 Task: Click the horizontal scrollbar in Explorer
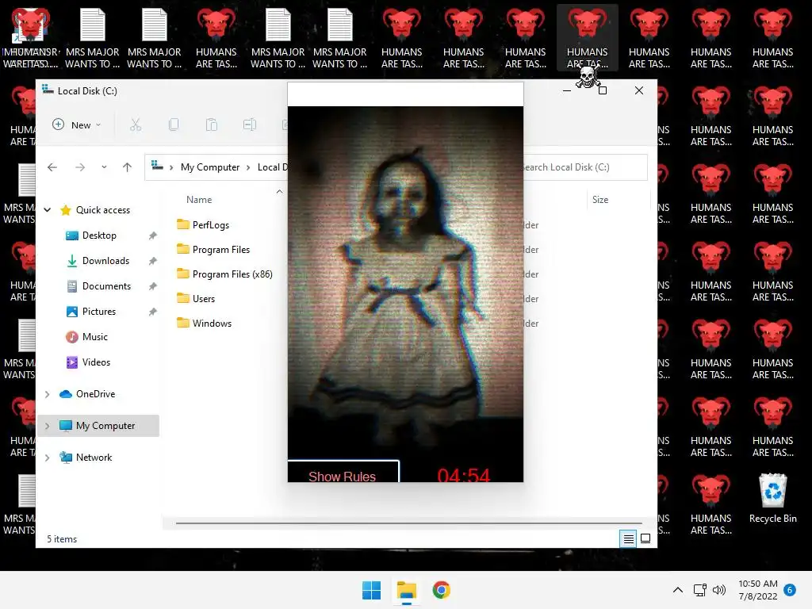click(408, 523)
